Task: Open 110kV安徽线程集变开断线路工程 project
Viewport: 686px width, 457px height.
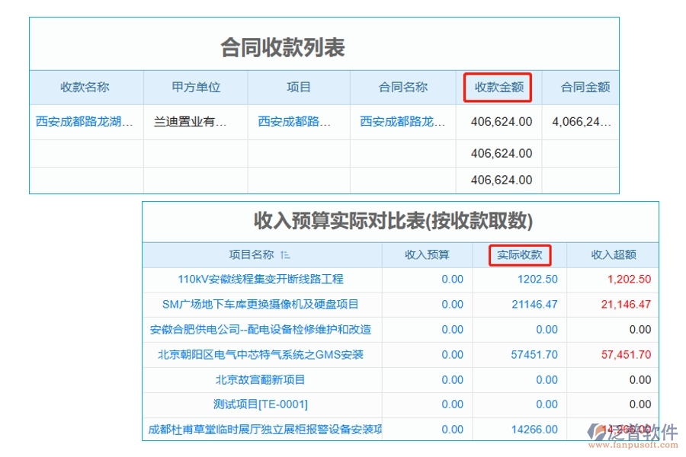Action: pyautogui.click(x=263, y=280)
